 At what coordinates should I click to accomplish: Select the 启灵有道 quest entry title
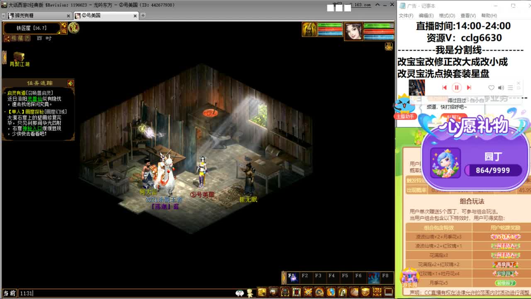[17, 93]
